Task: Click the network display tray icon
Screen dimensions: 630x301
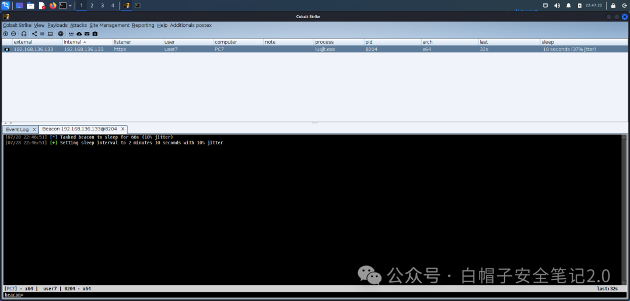Action: 545,6
